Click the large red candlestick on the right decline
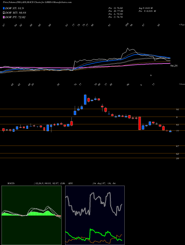Image resolution: width=185 pixels, height=245 pixels. point(140,123)
